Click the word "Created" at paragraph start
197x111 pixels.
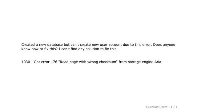coord(28,44)
